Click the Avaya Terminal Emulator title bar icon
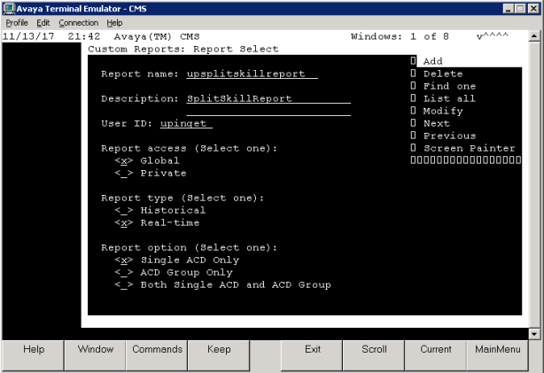 pos(9,8)
